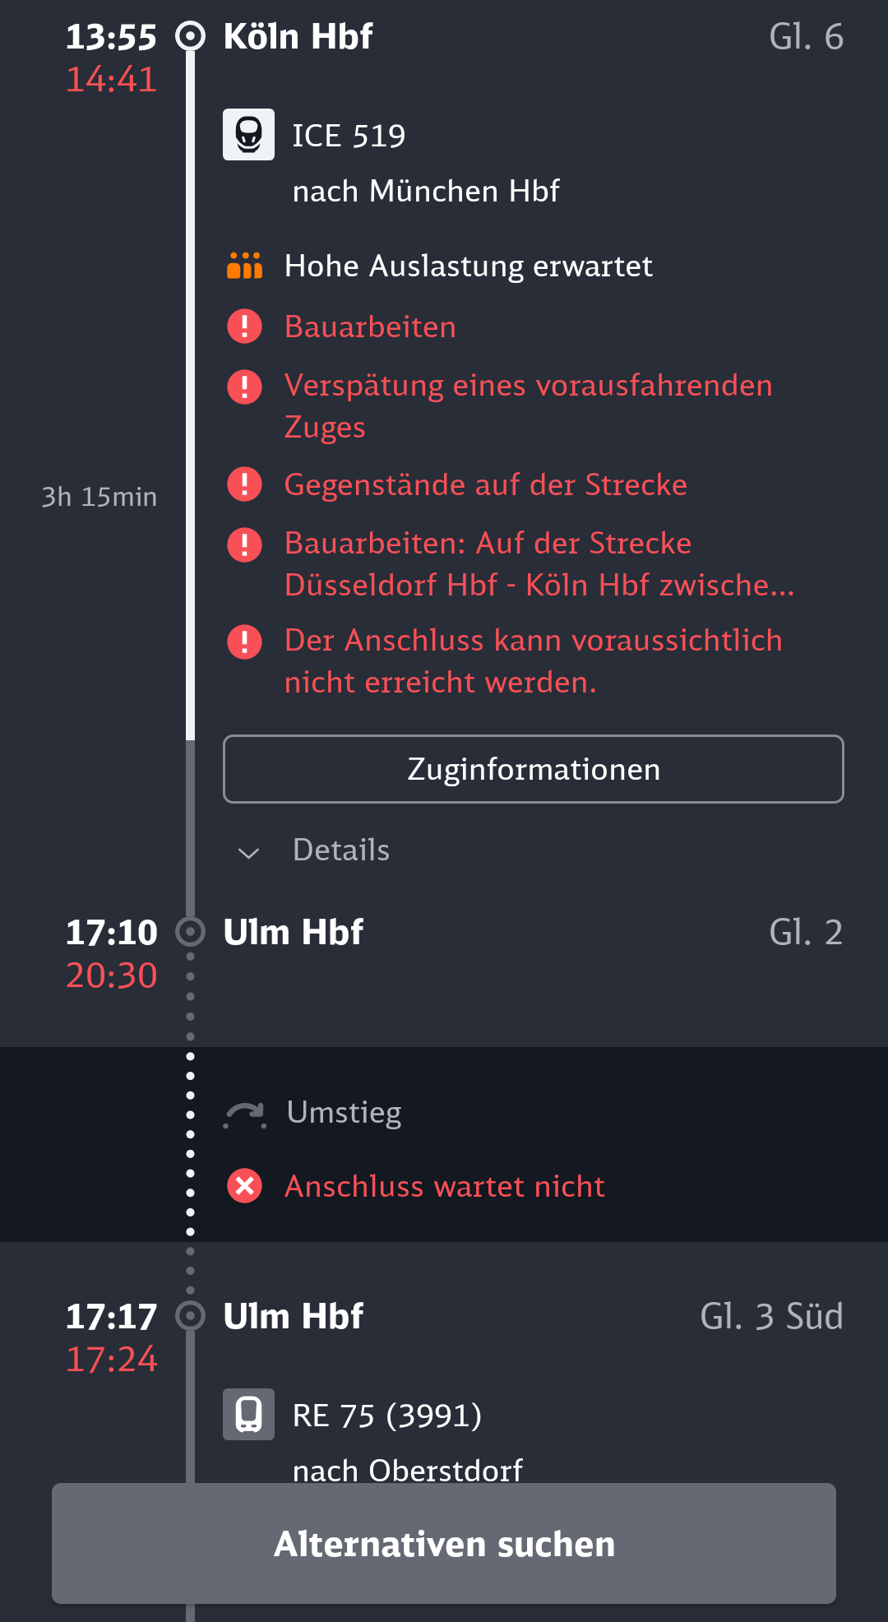
Task: Expand the Details chevron
Action: (x=248, y=852)
